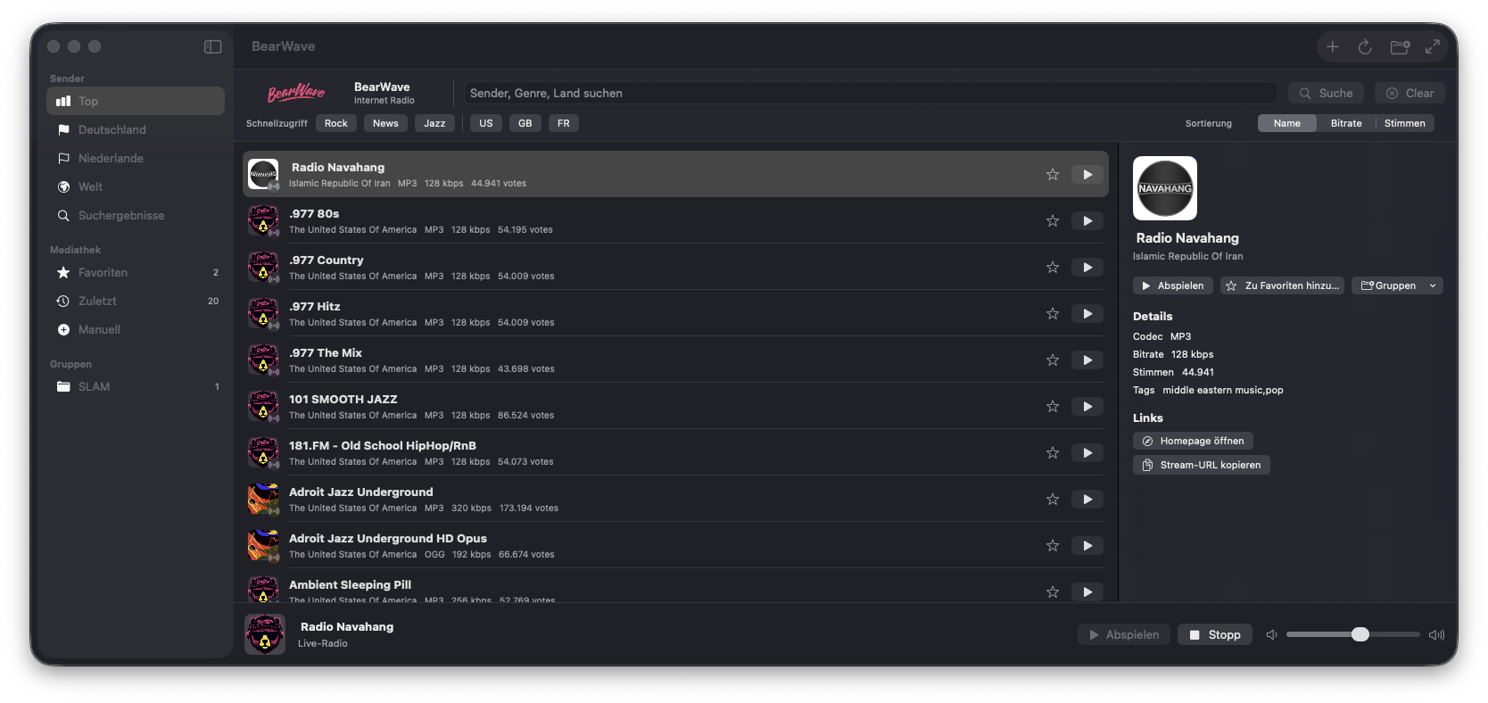Open the Zuletzt recent list

[136, 301]
